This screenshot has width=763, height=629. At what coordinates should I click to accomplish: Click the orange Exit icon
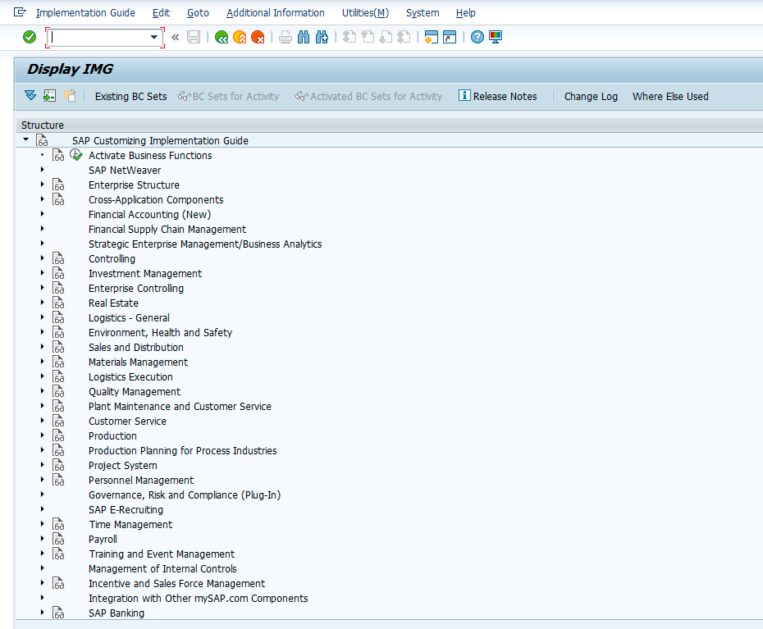(240, 37)
